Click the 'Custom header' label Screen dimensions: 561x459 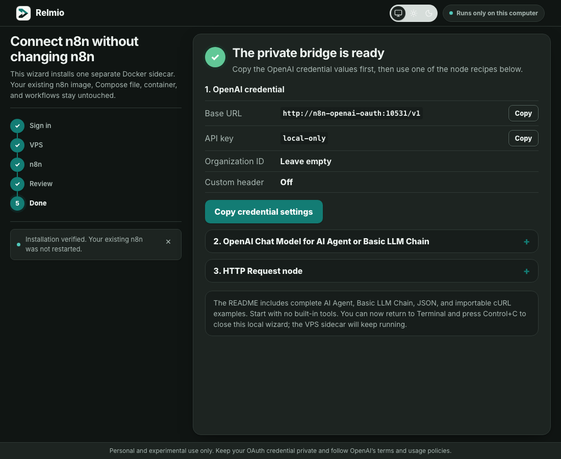235,182
